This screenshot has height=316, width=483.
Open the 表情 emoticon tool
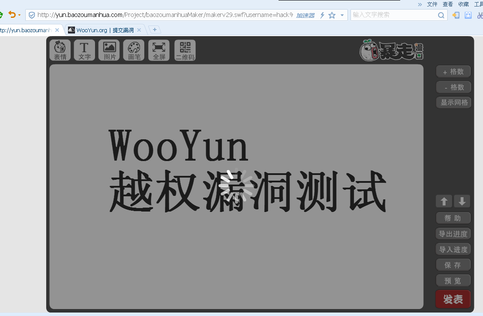(60, 50)
